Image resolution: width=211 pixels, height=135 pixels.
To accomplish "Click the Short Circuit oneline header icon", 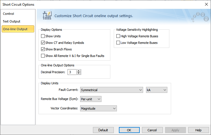I will 46,16.
